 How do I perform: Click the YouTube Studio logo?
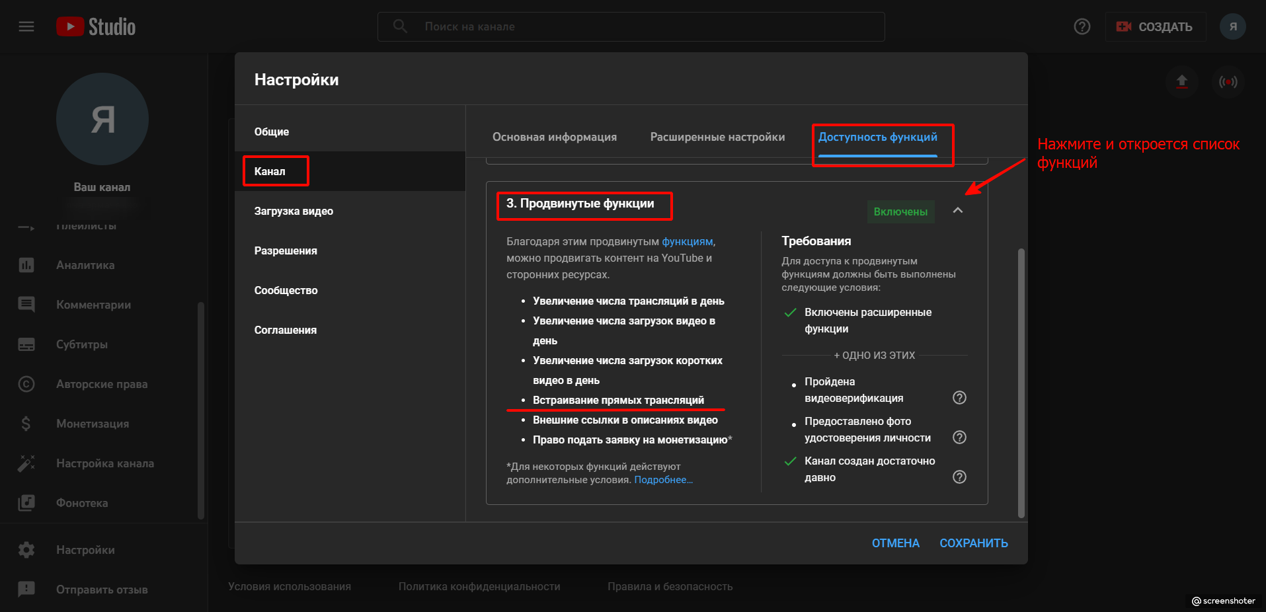[x=96, y=26]
